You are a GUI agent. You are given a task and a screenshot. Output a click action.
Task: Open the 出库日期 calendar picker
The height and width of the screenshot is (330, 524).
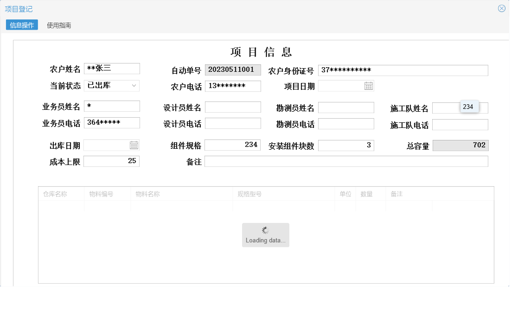point(134,145)
